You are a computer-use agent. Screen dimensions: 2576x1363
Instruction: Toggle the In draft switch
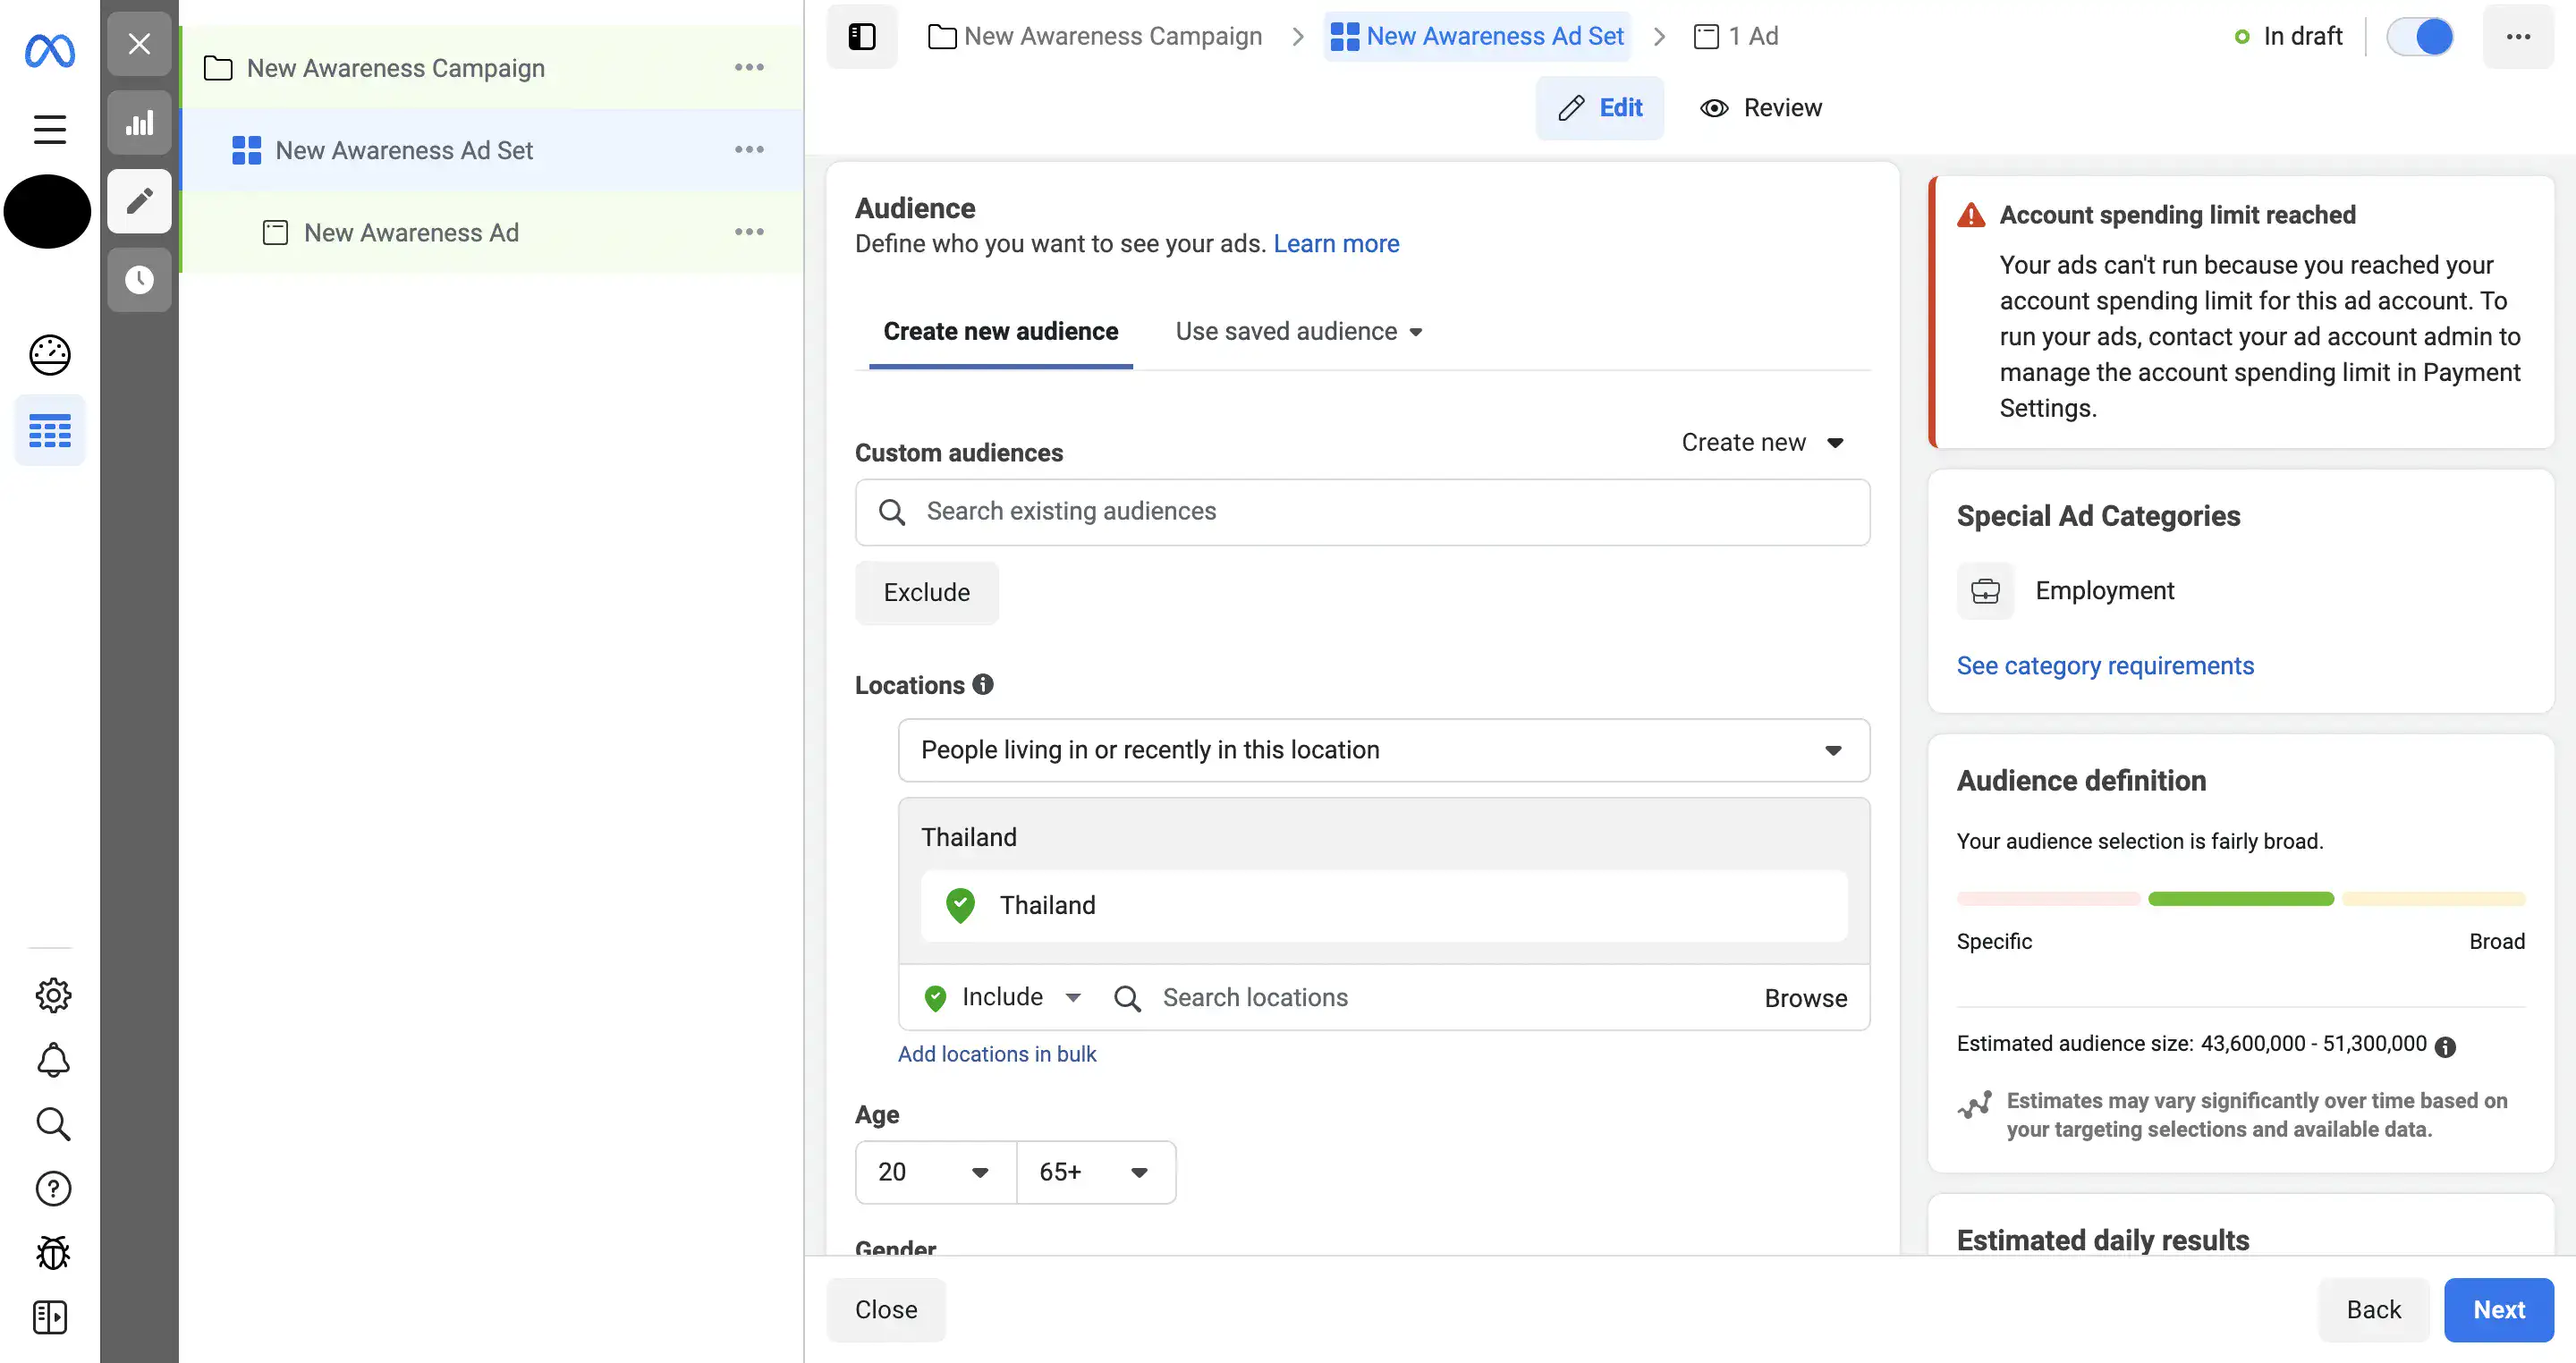click(x=2420, y=36)
